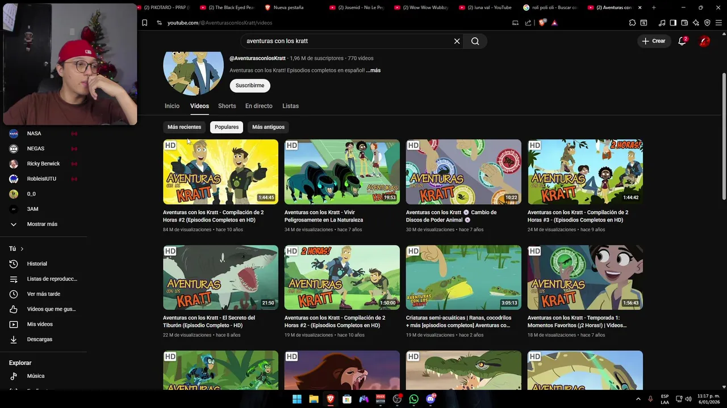Open Windows Start menu
727x408 pixels.
297,399
